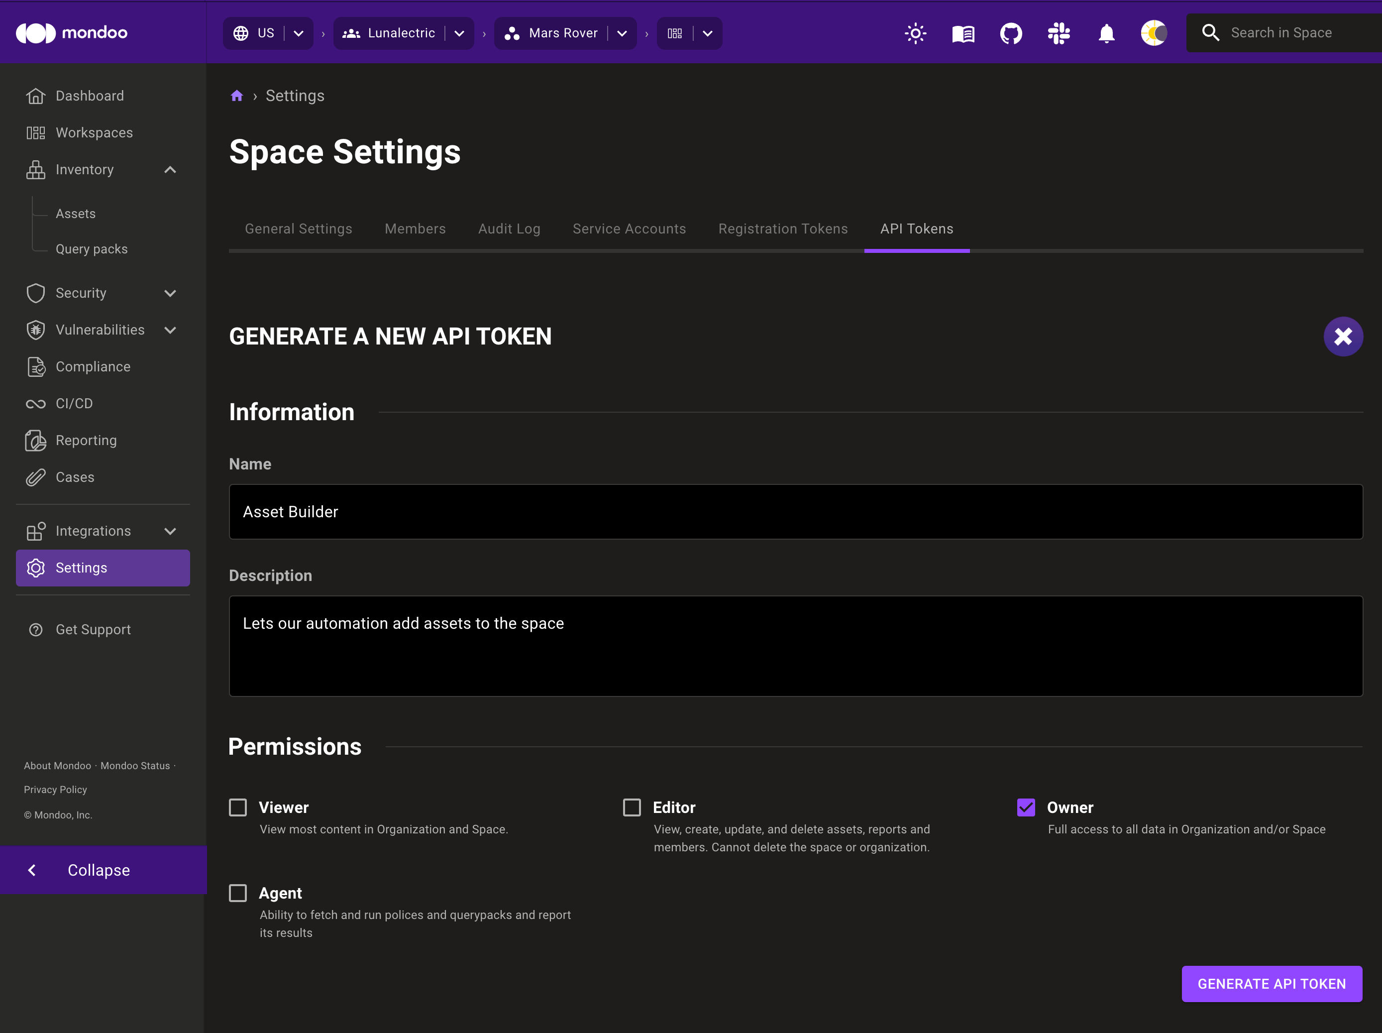Enable the Editor permission checkbox
Image resolution: width=1382 pixels, height=1033 pixels.
point(632,807)
